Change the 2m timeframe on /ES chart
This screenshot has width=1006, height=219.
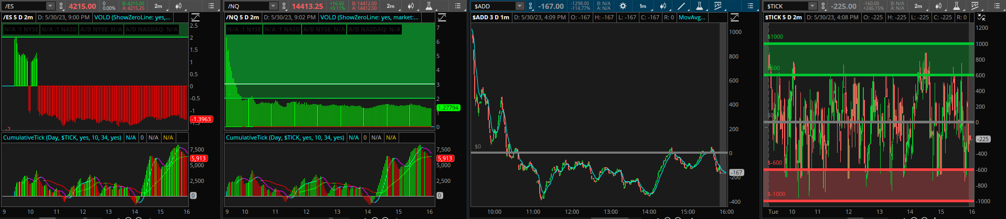[x=158, y=6]
